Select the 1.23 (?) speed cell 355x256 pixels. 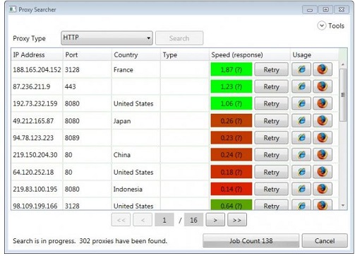pyautogui.click(x=231, y=86)
